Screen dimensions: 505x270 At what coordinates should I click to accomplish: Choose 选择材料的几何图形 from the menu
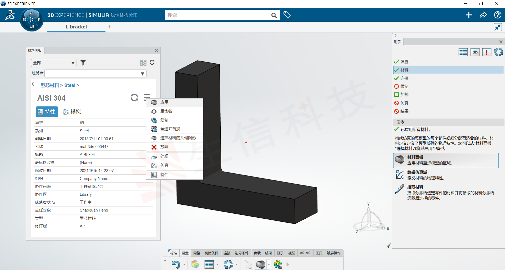pyautogui.click(x=175, y=138)
